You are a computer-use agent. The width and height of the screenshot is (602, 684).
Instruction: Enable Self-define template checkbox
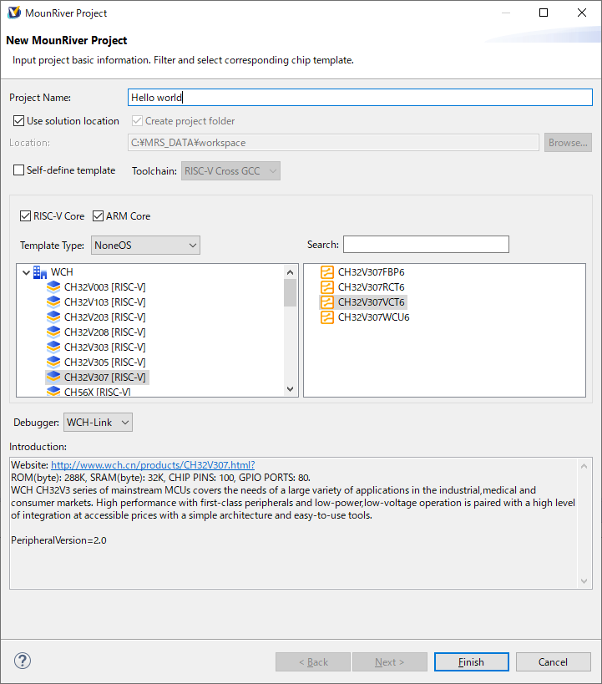[18, 170]
